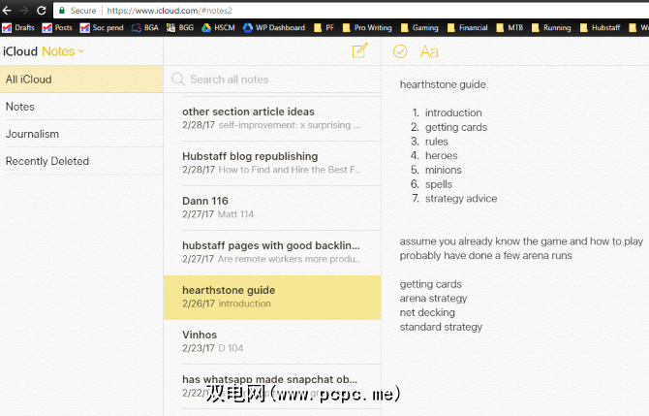Click the checklist checkmark icon
Image resolution: width=649 pixels, height=416 pixels.
(x=400, y=51)
